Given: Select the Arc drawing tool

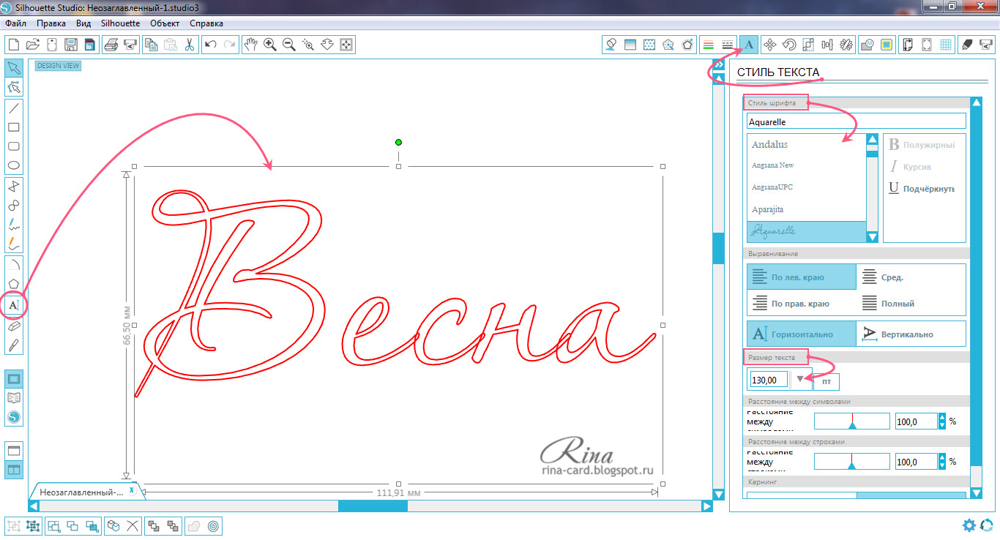Looking at the screenshot, I should [14, 264].
